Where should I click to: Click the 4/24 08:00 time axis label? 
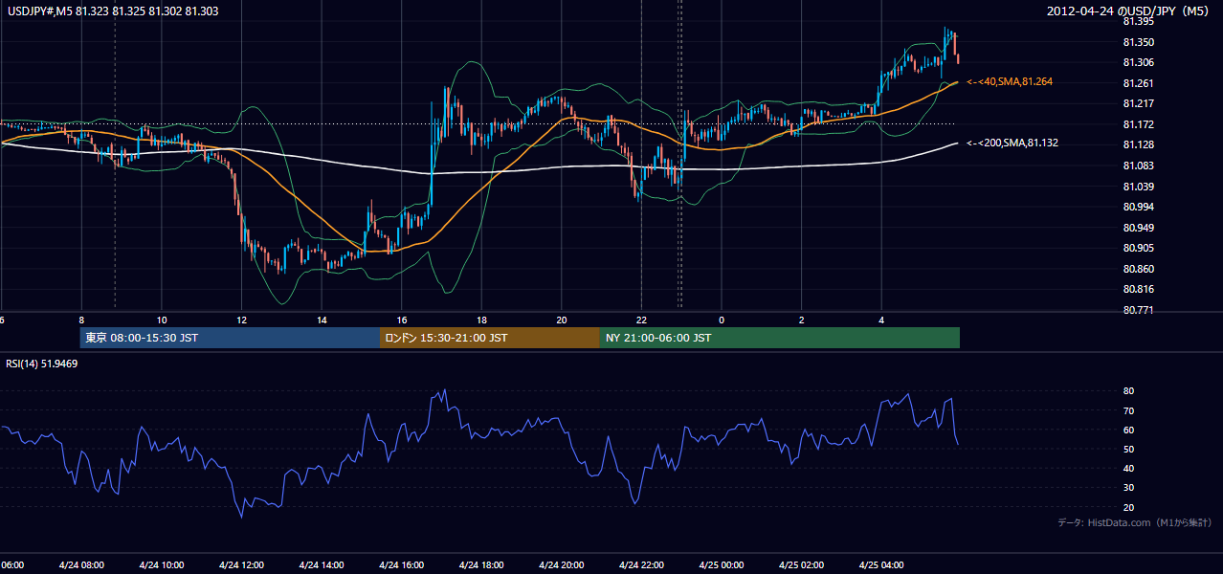point(81,564)
